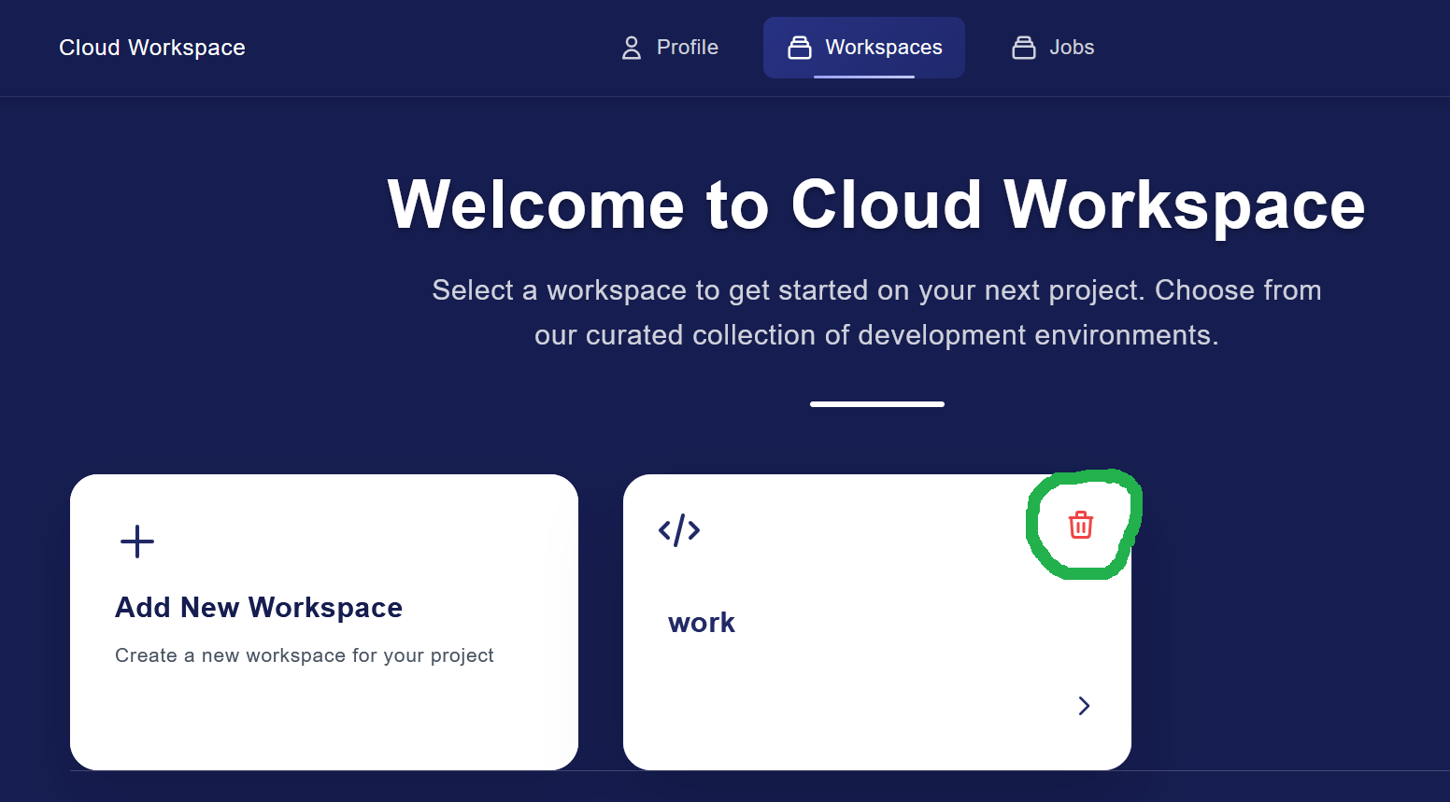Click the underline indicator beneath Workspaces tab
The width and height of the screenshot is (1450, 802).
coord(863,77)
